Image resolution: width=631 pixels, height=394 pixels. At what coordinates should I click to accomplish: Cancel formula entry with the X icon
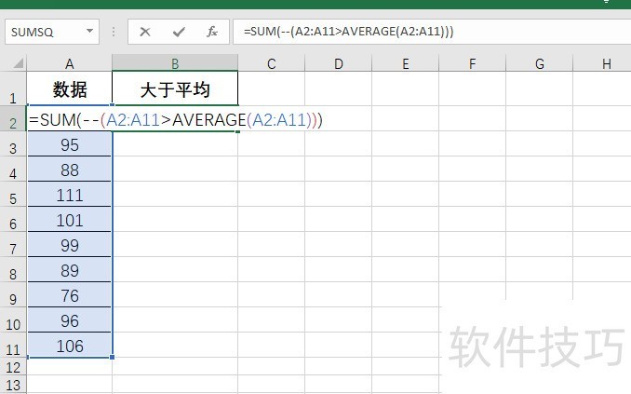click(x=145, y=32)
